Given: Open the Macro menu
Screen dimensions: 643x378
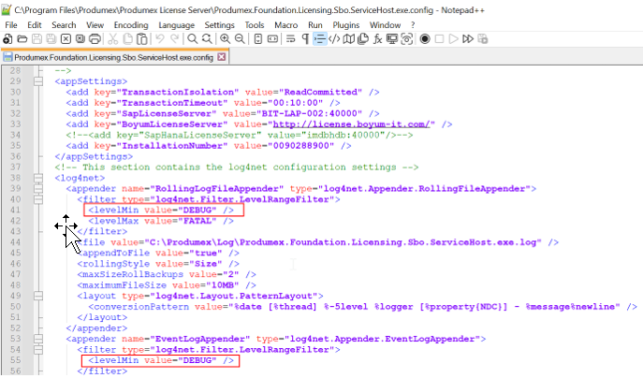Looking at the screenshot, I should click(x=286, y=25).
